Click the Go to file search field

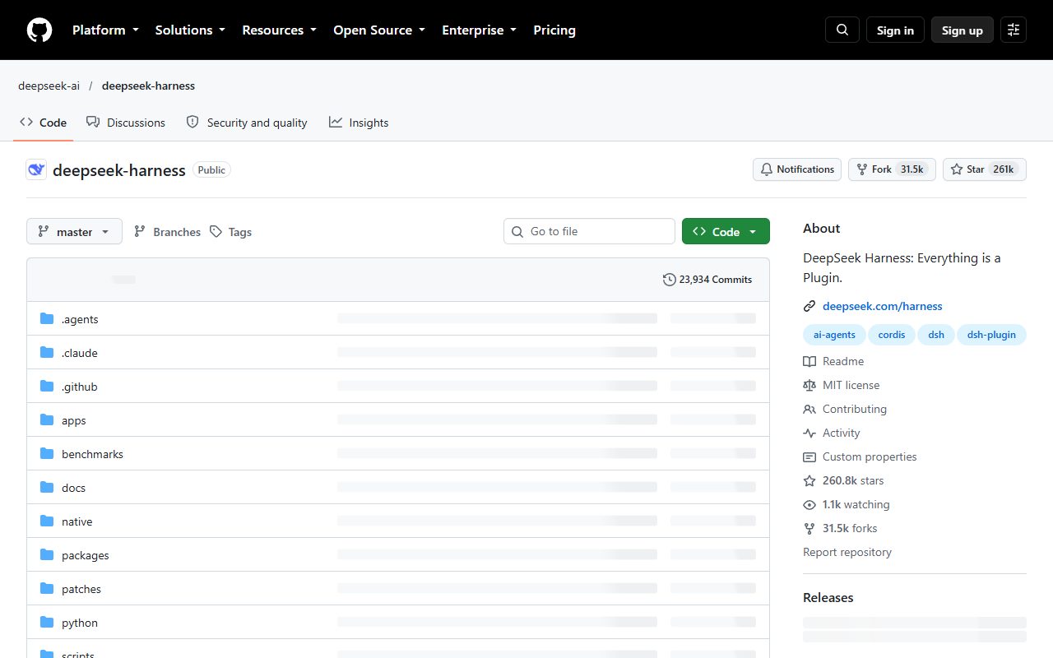pyautogui.click(x=589, y=231)
